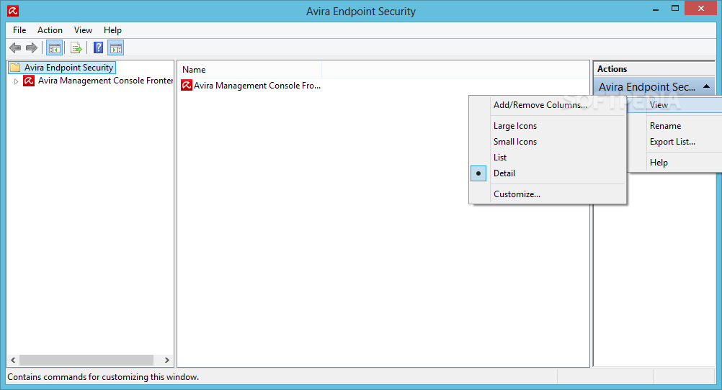
Task: Open the View menu in menu bar
Action: point(83,30)
